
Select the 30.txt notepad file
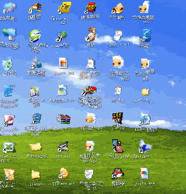click(x=118, y=91)
